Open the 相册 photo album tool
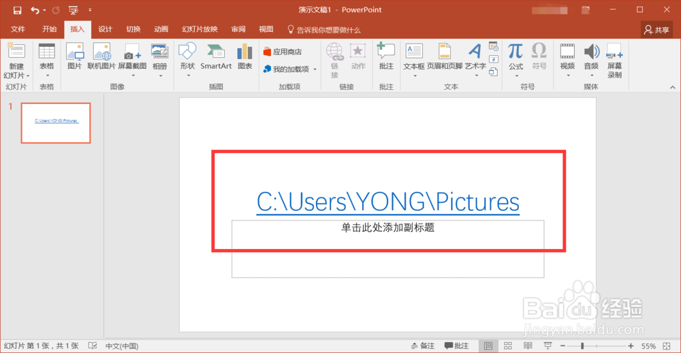This screenshot has width=681, height=353. point(160,61)
